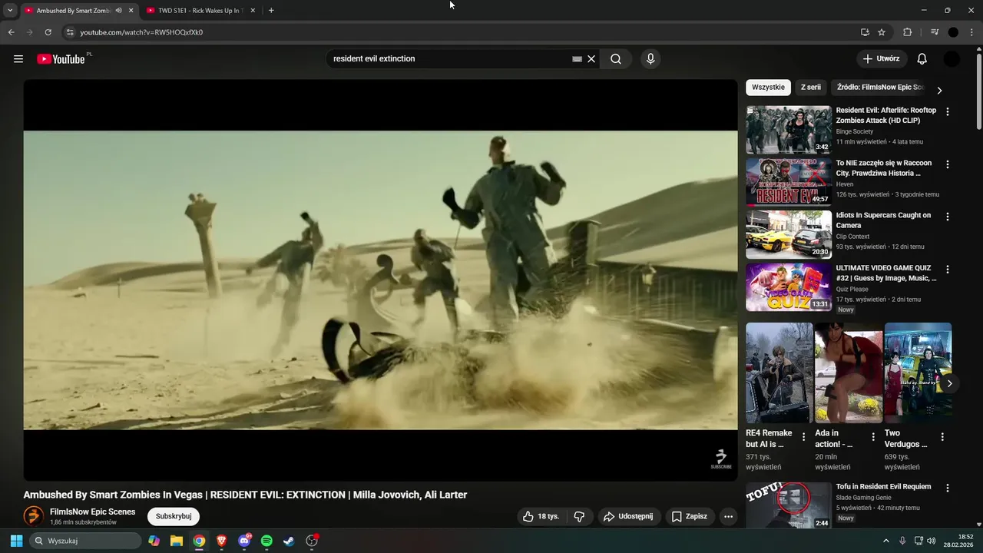View site information icon in address bar
Image resolution: width=983 pixels, height=553 pixels.
pos(69,32)
